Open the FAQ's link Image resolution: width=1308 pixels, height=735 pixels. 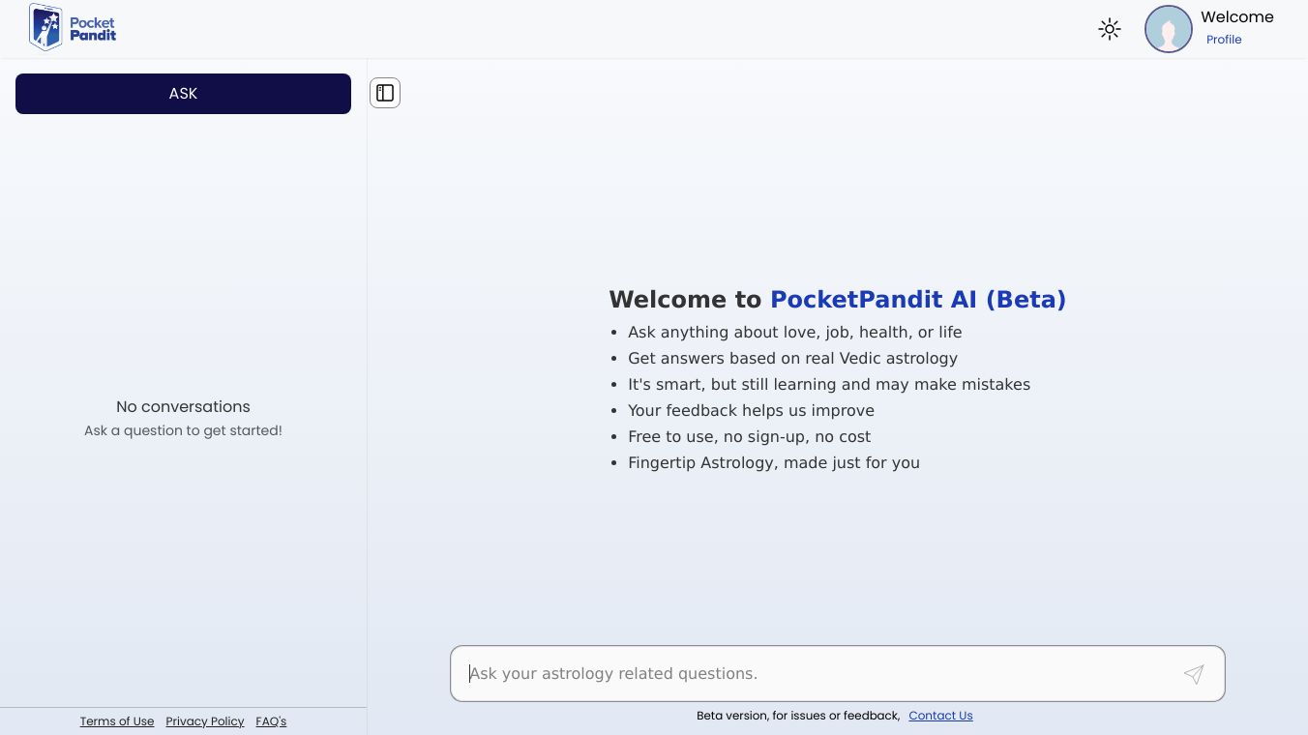[271, 721]
